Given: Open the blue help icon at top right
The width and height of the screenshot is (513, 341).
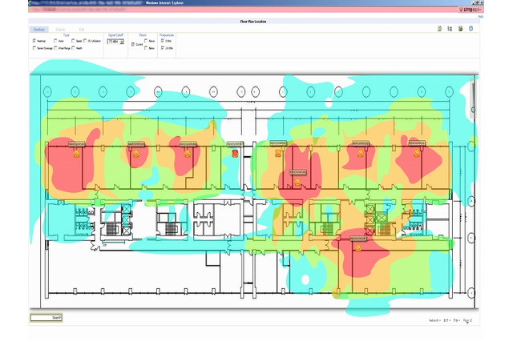Looking at the screenshot, I should click(471, 29).
